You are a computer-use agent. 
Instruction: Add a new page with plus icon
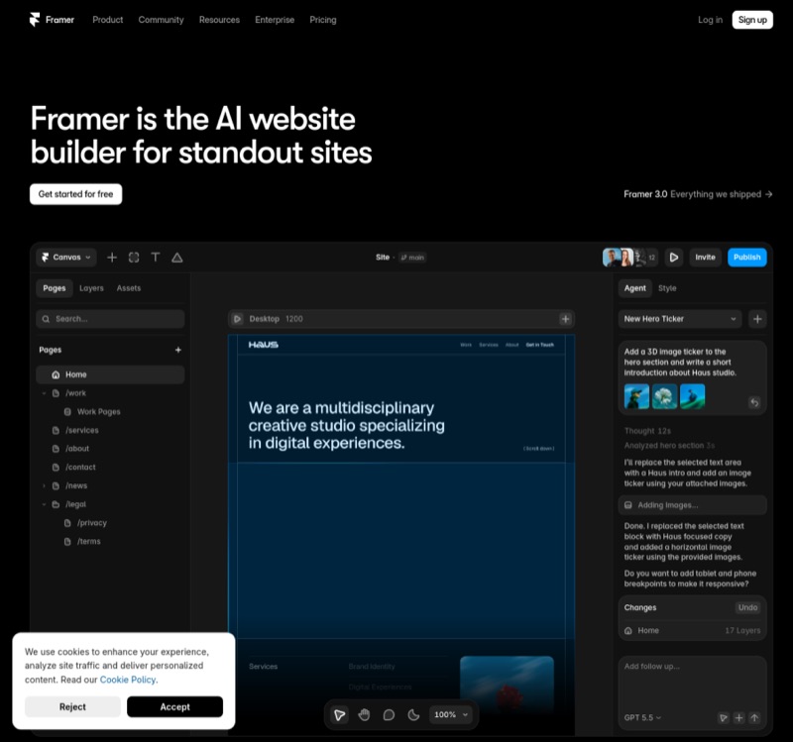[x=178, y=350]
